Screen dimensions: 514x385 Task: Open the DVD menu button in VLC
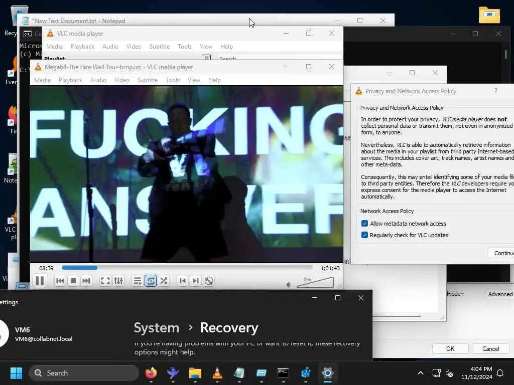pyautogui.click(x=209, y=281)
